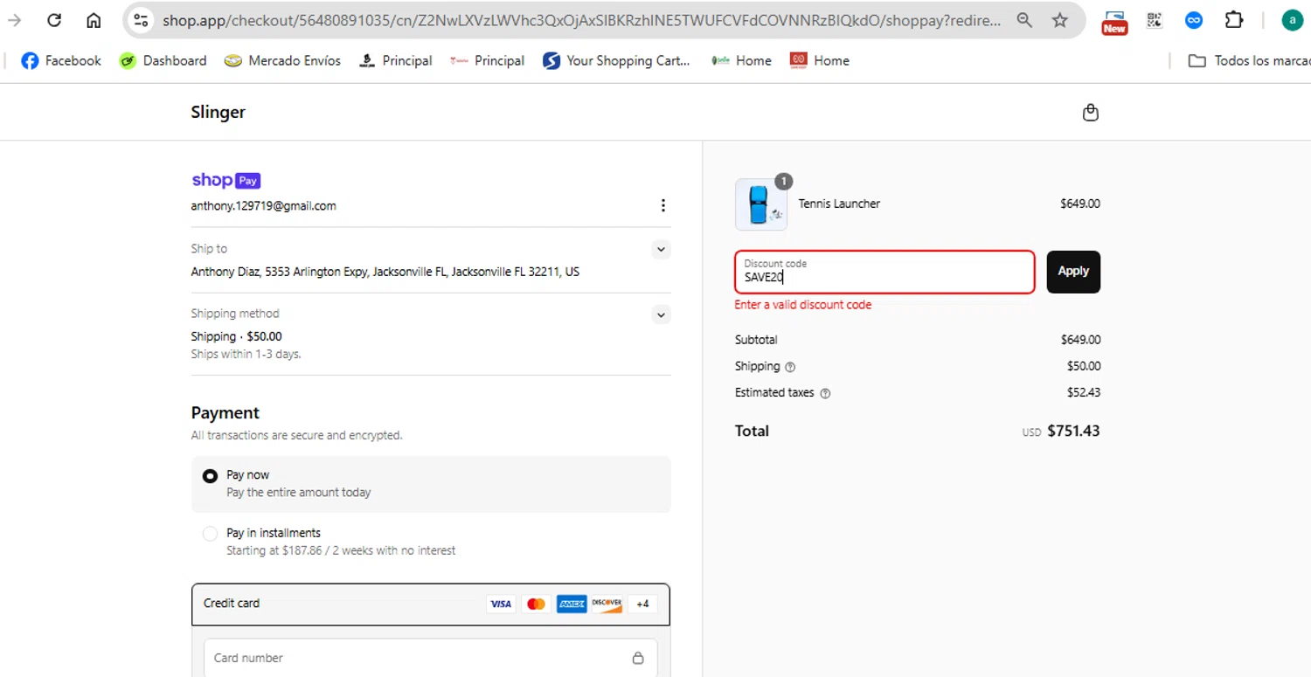Screen dimensions: 1311x677
Task: Show the +4 more card types
Action: [642, 604]
